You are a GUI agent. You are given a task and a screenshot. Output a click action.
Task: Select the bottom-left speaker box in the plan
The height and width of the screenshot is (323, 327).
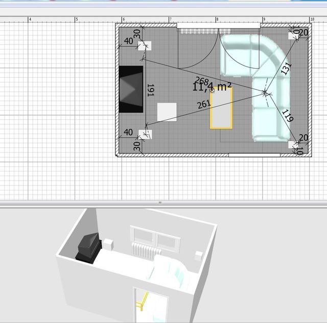146,134
